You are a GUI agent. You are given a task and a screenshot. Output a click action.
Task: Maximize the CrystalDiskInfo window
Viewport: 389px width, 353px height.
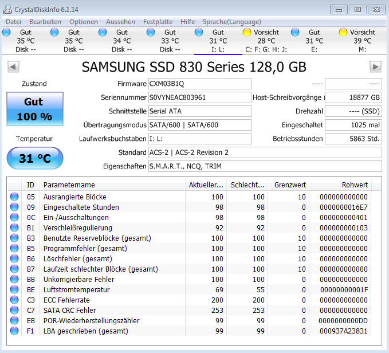click(357, 9)
